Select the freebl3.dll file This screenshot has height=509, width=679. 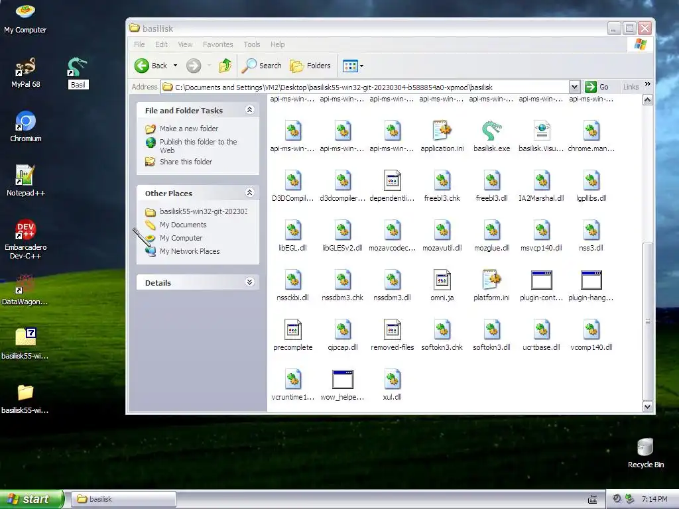[491, 186]
